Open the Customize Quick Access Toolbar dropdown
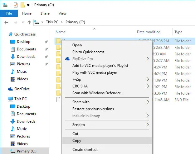Viewport: 195px width, 154px height. (x=28, y=5)
